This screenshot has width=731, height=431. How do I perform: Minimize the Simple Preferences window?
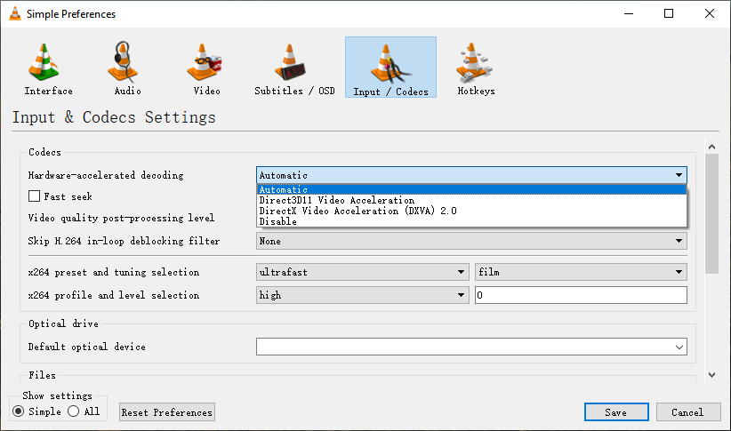tap(629, 13)
